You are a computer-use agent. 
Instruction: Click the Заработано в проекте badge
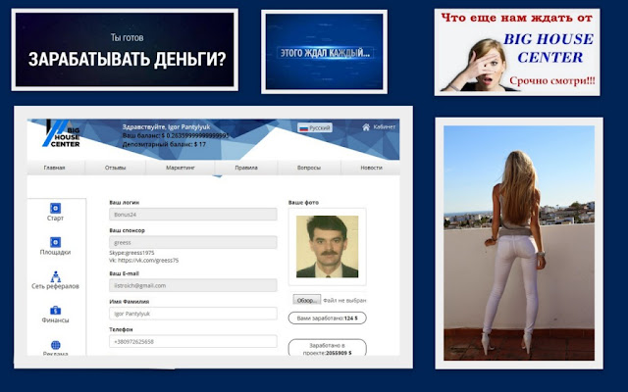327,348
